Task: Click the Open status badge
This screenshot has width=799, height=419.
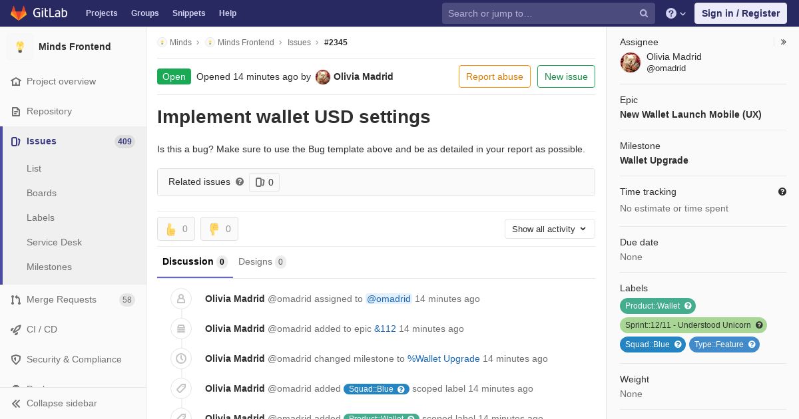Action: pos(174,76)
